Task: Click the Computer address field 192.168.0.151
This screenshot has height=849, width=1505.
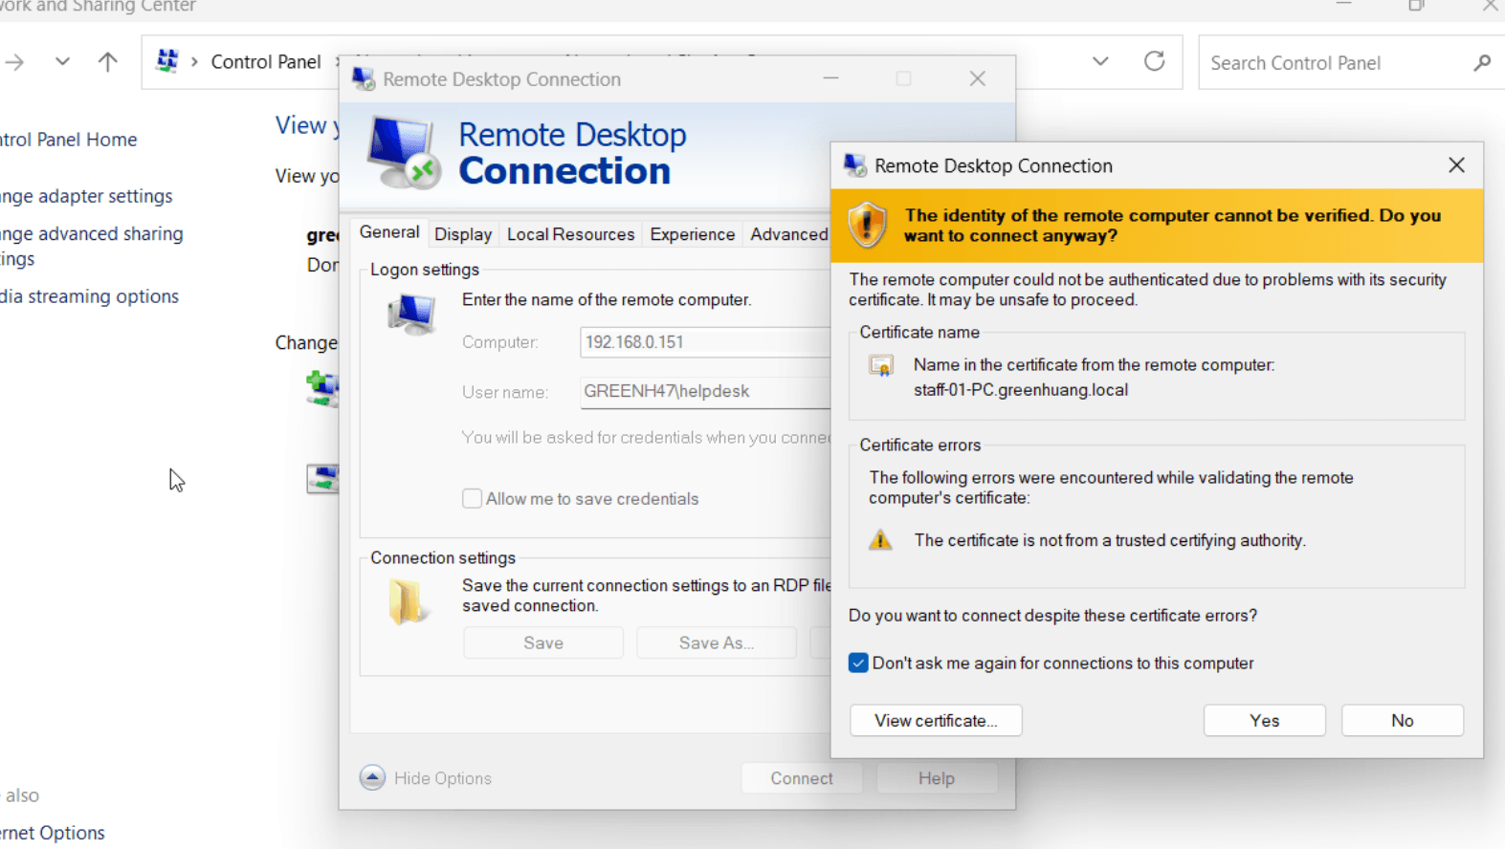Action: [x=705, y=342]
